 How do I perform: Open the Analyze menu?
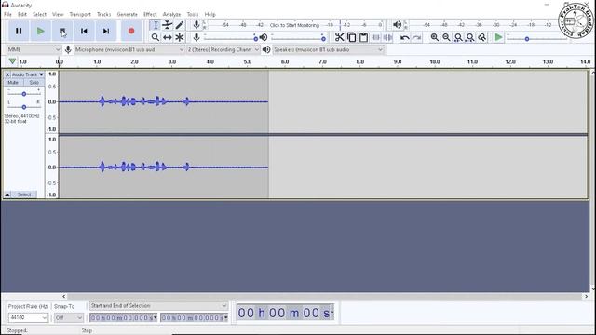click(171, 14)
